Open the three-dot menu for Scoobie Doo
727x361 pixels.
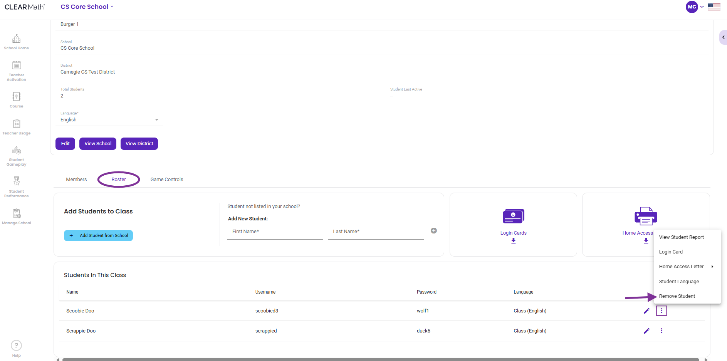click(662, 311)
